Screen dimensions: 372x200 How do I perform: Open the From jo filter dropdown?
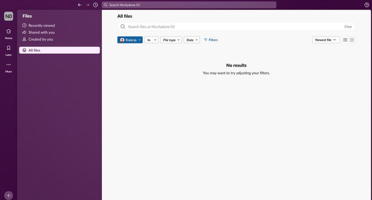pyautogui.click(x=130, y=40)
